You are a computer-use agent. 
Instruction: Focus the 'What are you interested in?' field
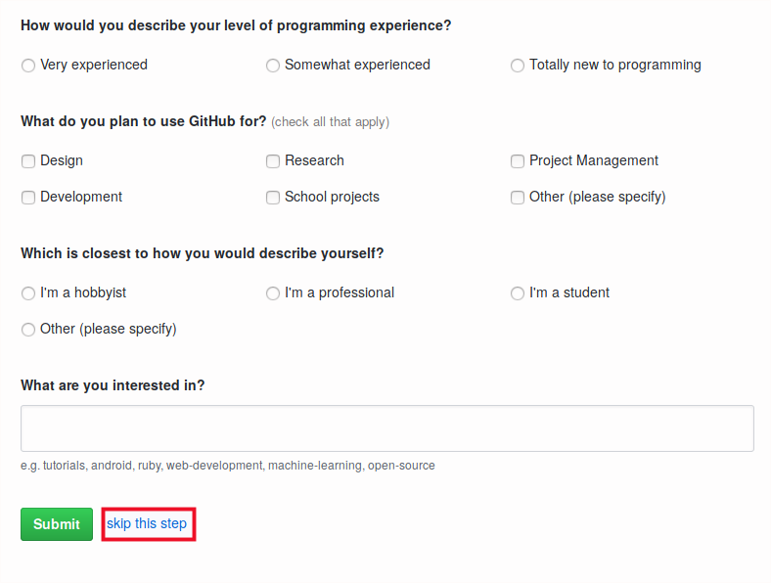tap(386, 428)
